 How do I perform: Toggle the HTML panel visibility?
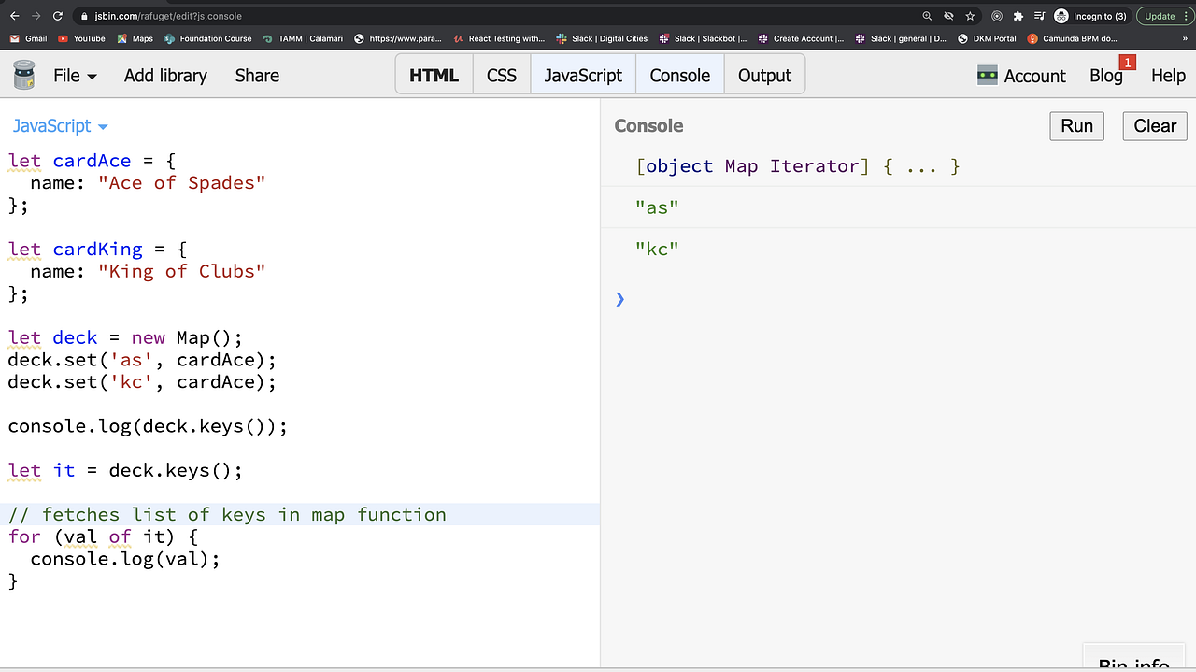point(434,74)
